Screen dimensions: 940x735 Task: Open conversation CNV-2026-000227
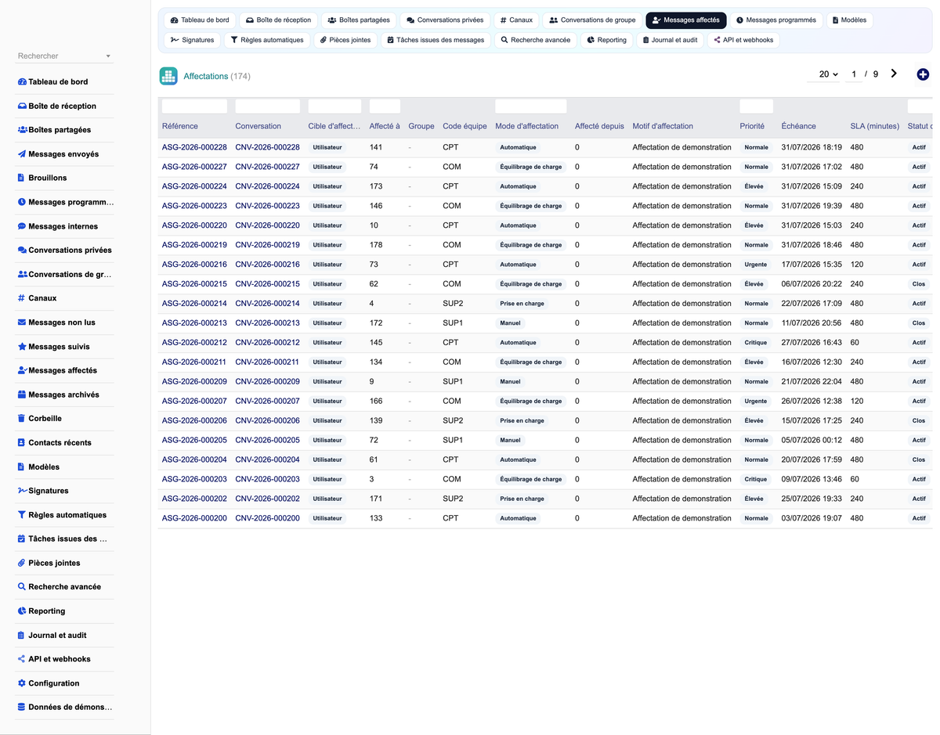coord(267,167)
